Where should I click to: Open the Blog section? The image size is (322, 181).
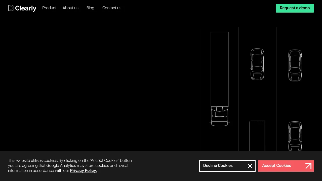[x=90, y=8]
